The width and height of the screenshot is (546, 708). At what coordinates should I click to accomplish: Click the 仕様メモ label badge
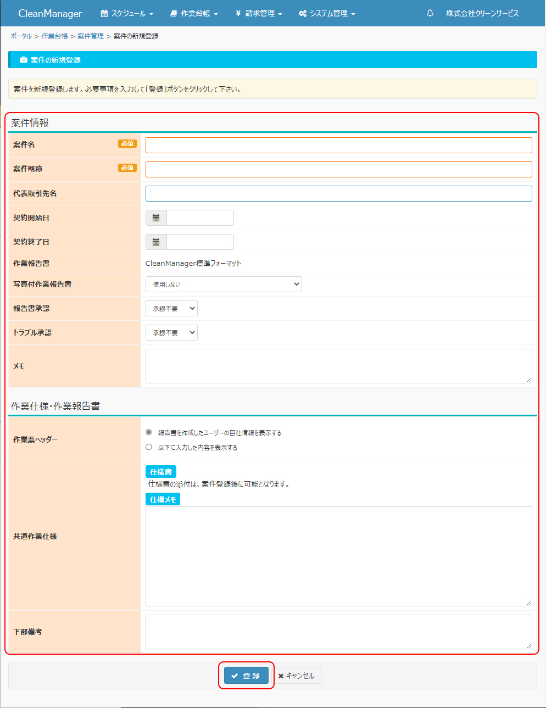[163, 499]
